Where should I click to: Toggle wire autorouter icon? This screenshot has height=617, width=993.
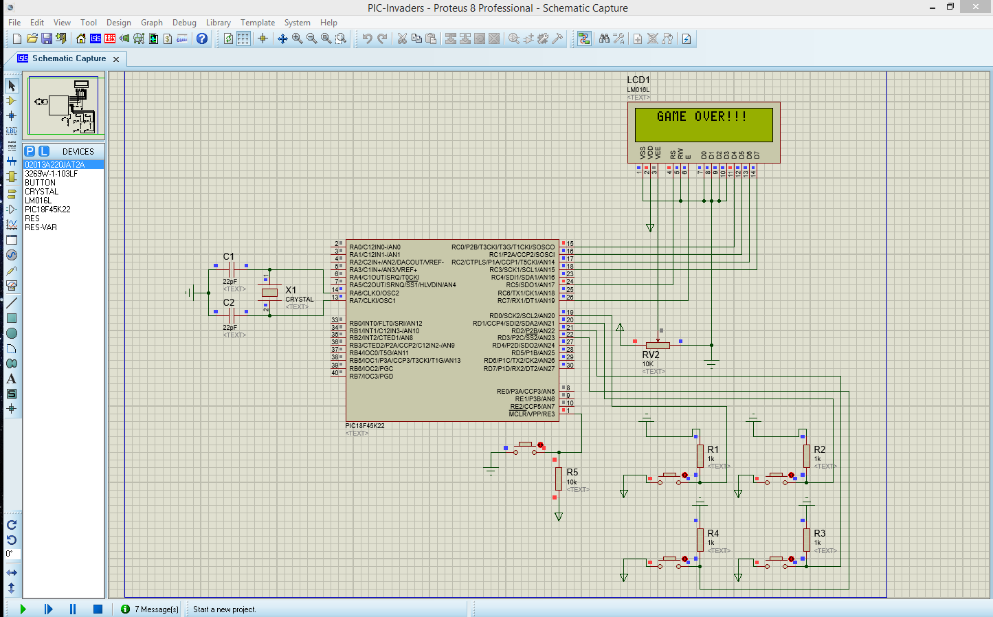[x=584, y=38]
